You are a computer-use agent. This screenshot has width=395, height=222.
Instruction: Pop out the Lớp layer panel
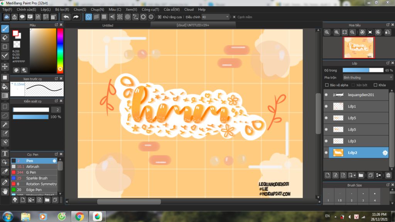coord(388,63)
